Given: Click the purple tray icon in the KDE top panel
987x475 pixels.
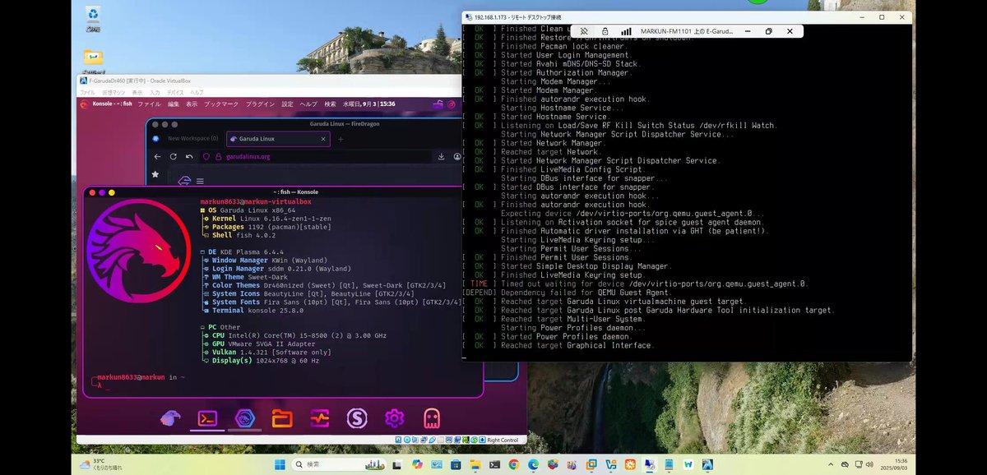Looking at the screenshot, I should (438, 104).
